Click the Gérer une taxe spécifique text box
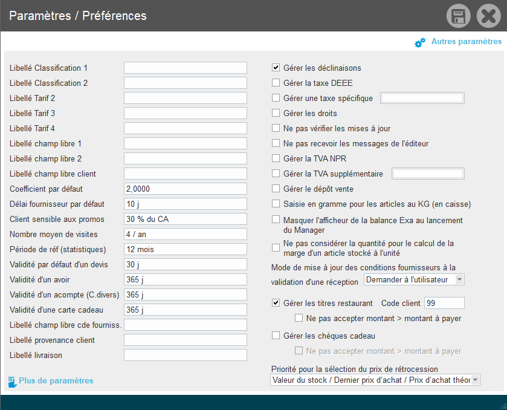Viewport: 507px width, 410px height. (422, 98)
